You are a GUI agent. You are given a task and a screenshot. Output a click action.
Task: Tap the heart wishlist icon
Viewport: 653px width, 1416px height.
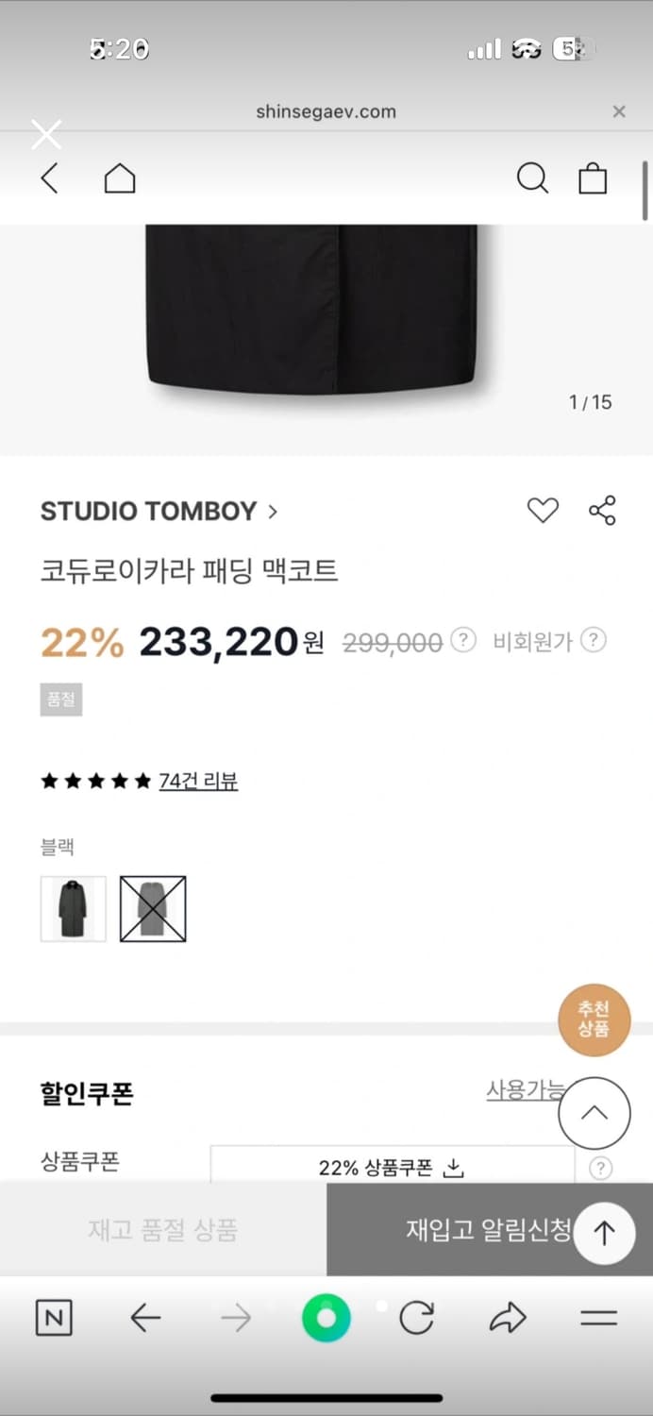pos(543,511)
